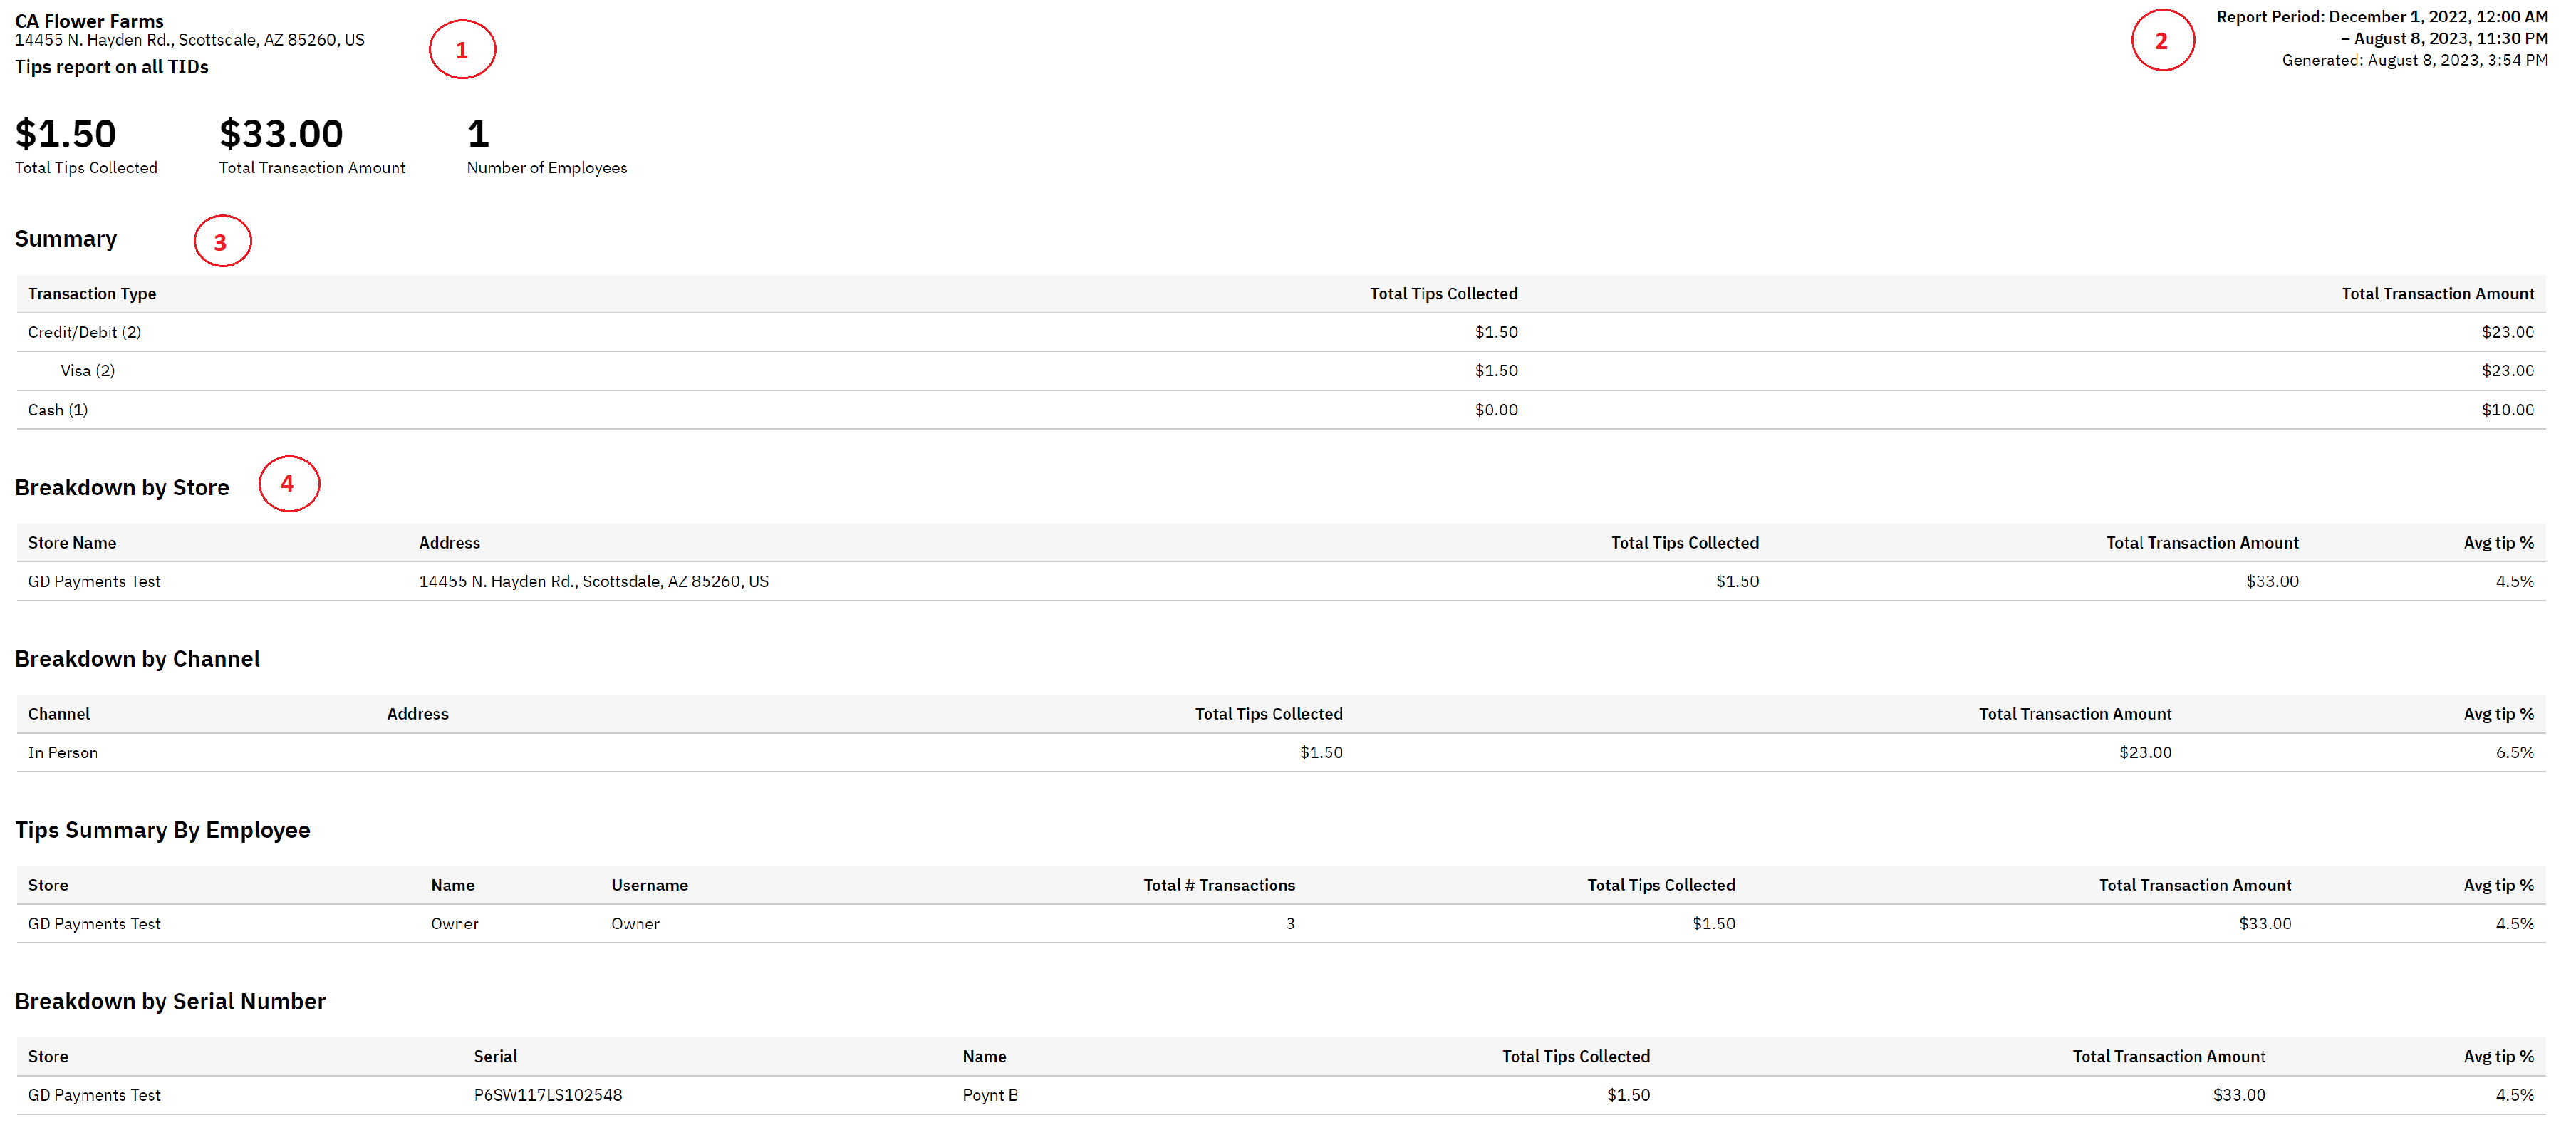Screen dimensions: 2576x1125
Task: Click the Transaction Type column header
Action: (92, 294)
